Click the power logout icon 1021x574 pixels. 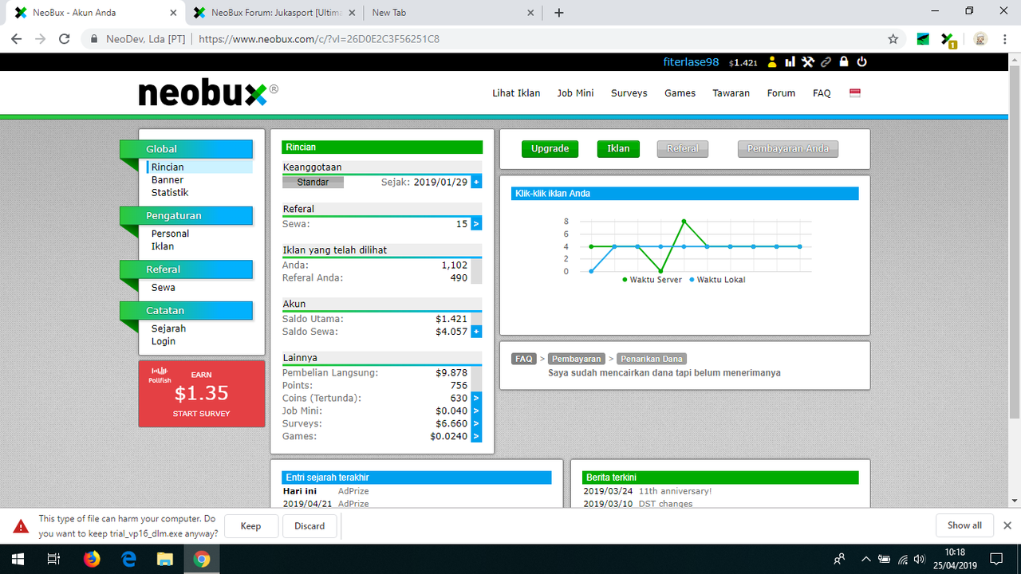pos(861,62)
